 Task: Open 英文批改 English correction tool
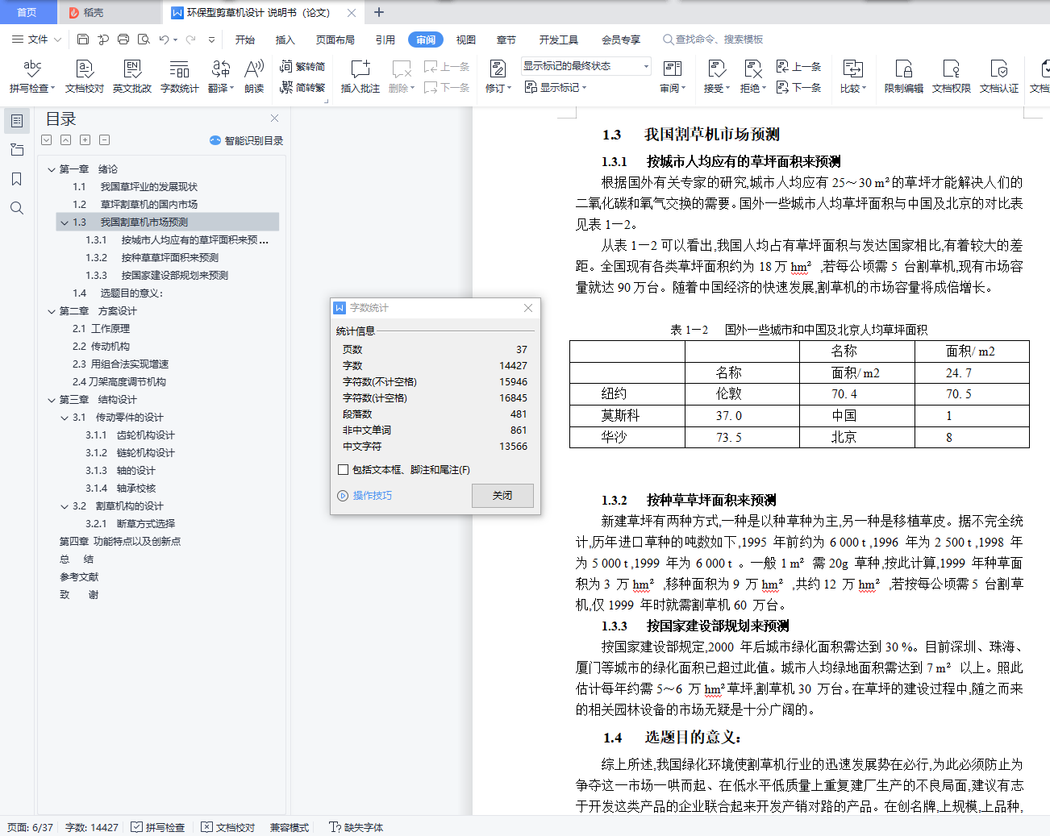coord(132,77)
